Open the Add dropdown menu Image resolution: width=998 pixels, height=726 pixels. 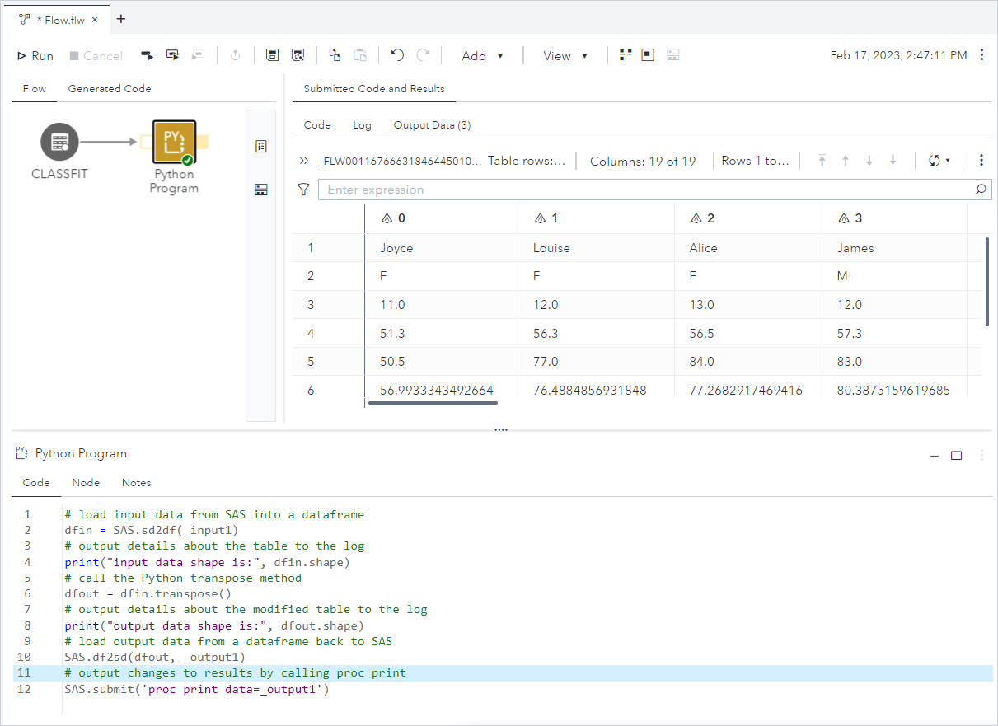point(482,56)
